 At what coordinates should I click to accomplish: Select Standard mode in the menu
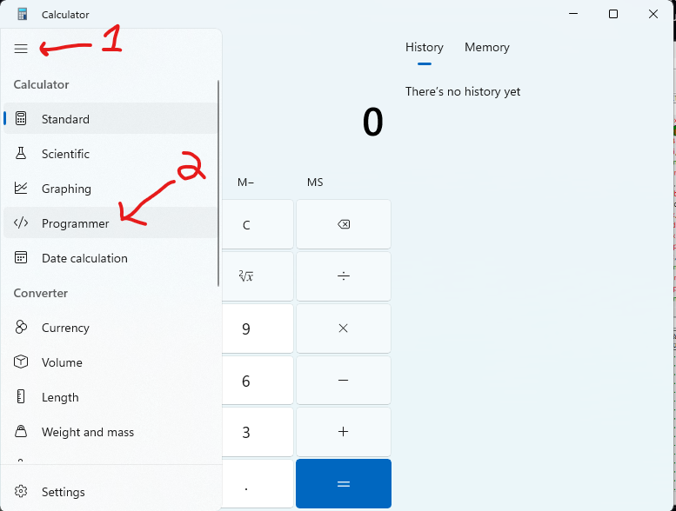pyautogui.click(x=110, y=118)
